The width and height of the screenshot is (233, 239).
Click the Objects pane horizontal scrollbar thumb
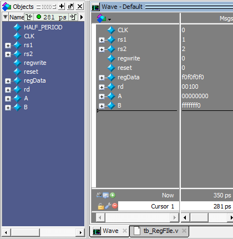pyautogui.click(x=26, y=232)
